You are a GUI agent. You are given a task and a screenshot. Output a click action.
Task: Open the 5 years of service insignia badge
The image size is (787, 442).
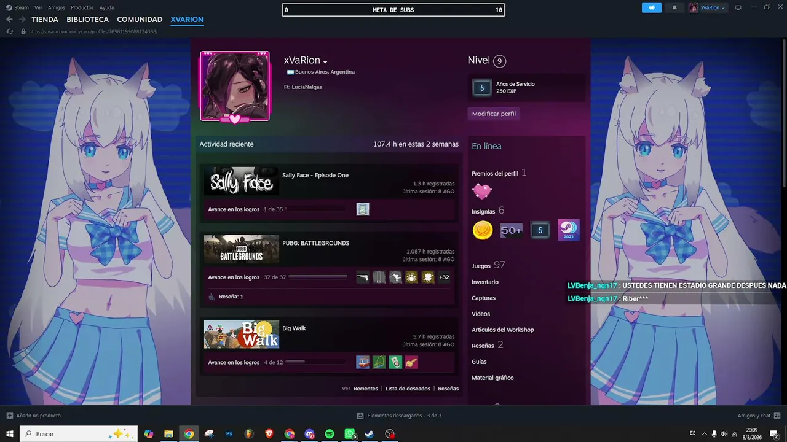tap(540, 230)
